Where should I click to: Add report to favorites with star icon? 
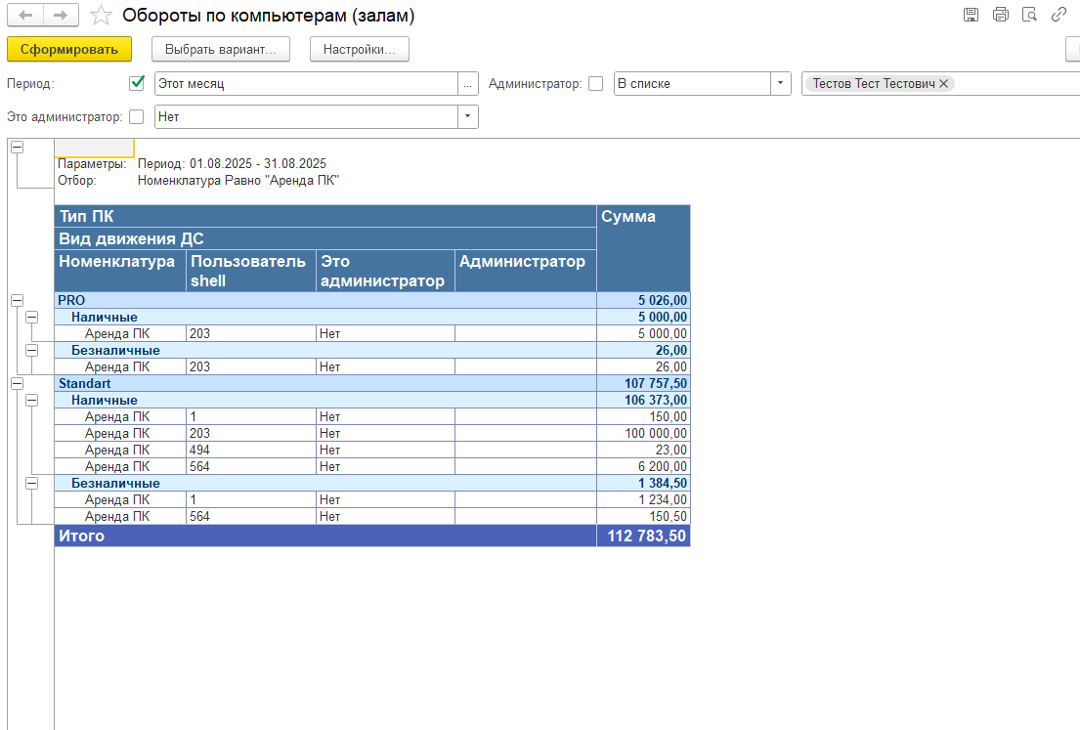pyautogui.click(x=100, y=16)
